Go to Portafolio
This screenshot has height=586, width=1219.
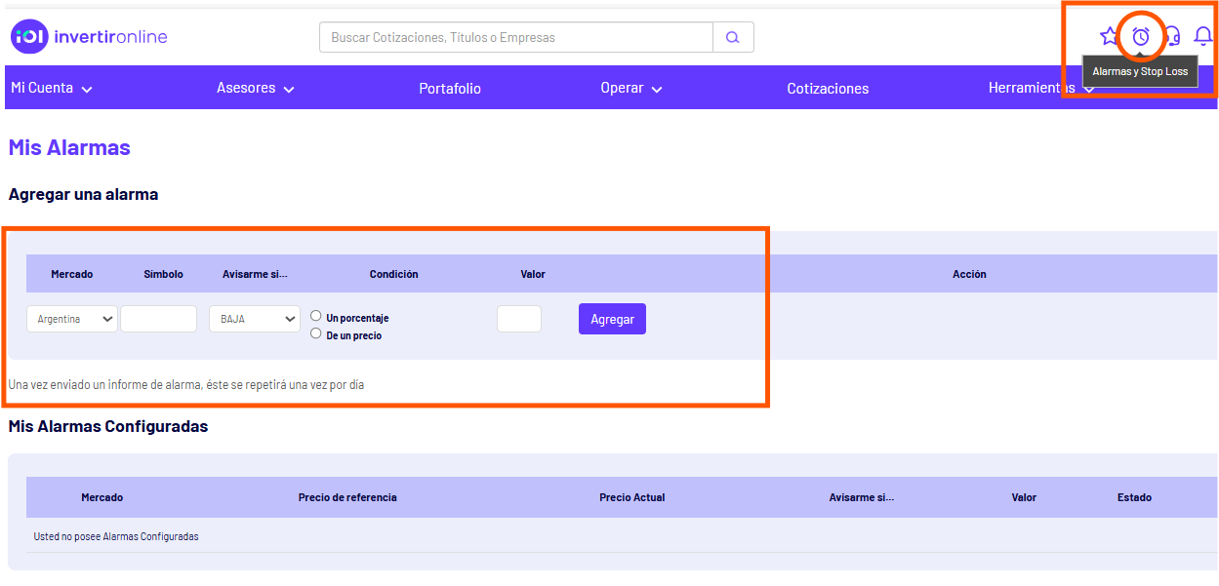pyautogui.click(x=450, y=89)
